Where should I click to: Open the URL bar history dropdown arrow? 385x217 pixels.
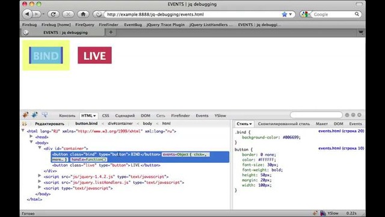[291, 14]
